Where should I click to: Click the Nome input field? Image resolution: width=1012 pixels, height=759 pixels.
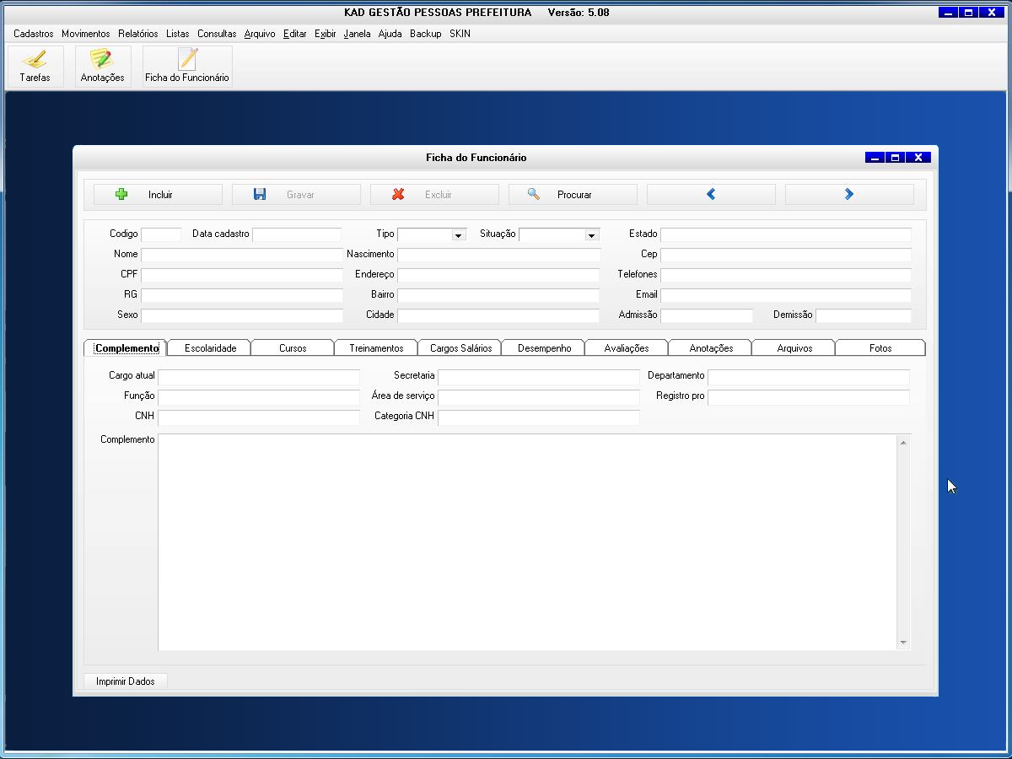242,255
